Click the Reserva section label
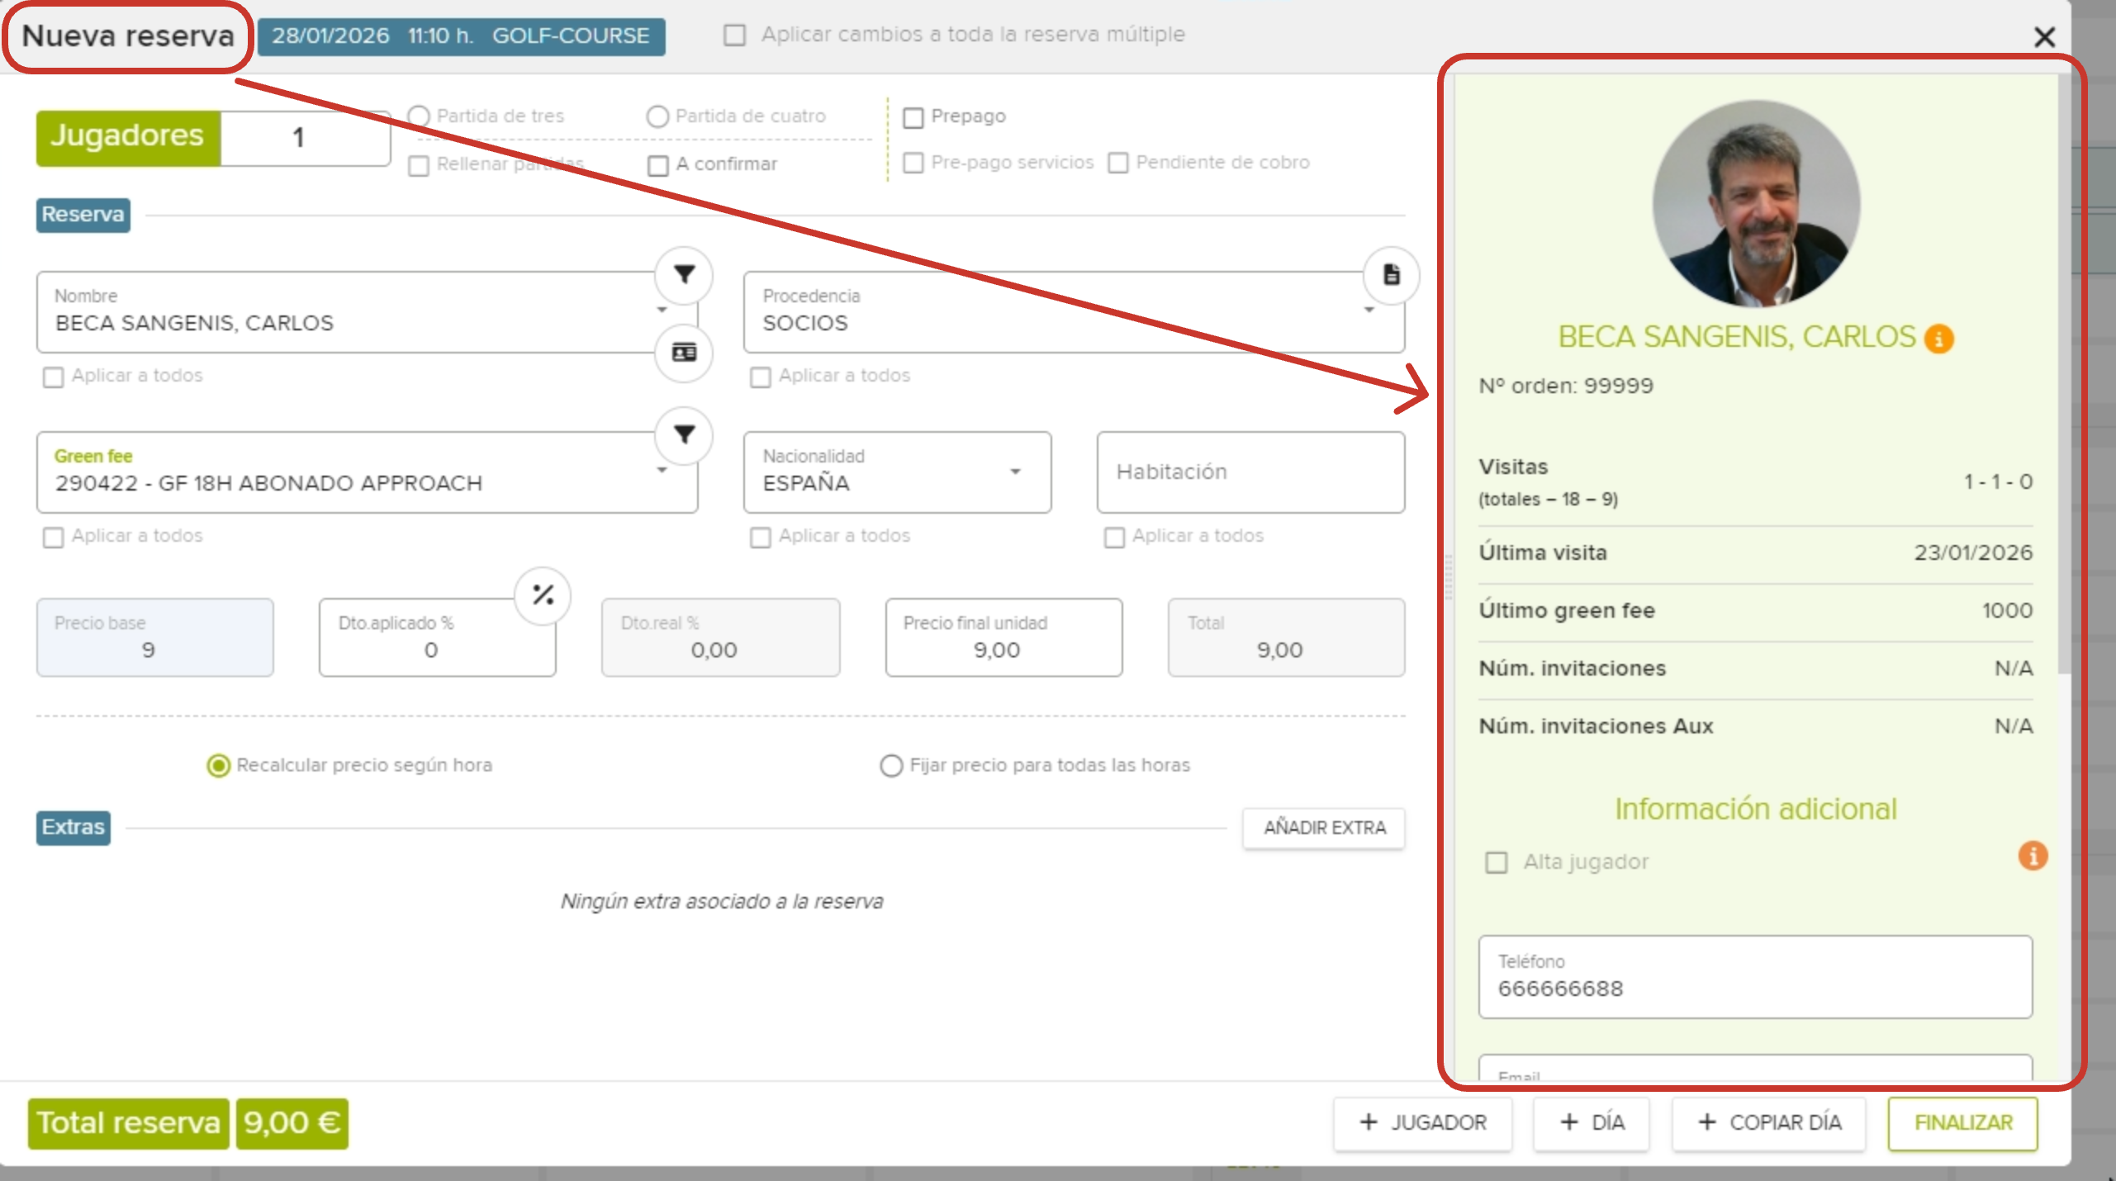Screen dimensions: 2116x1181 pos(83,215)
